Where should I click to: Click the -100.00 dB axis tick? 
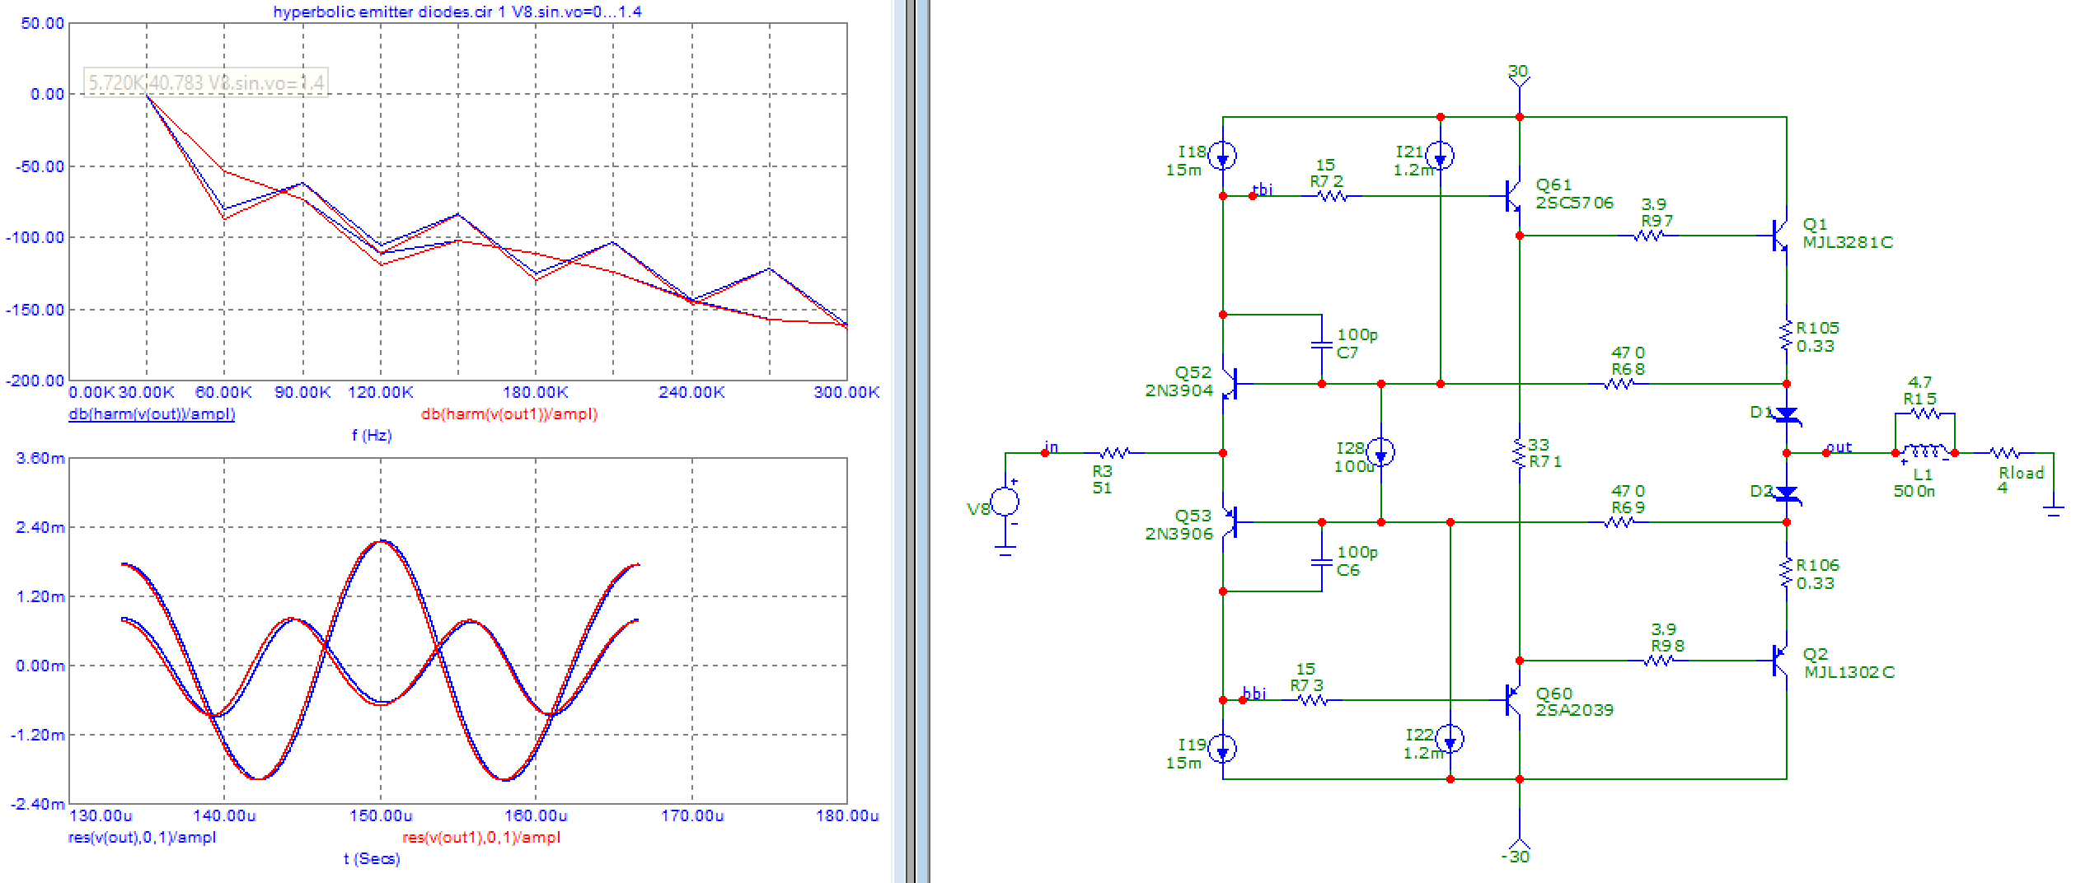pyautogui.click(x=35, y=237)
